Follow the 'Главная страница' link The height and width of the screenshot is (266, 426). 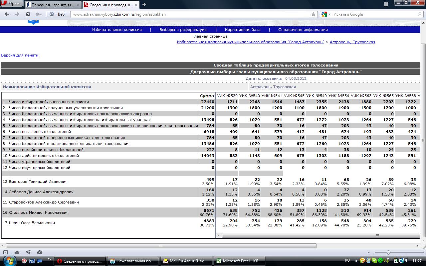210,36
